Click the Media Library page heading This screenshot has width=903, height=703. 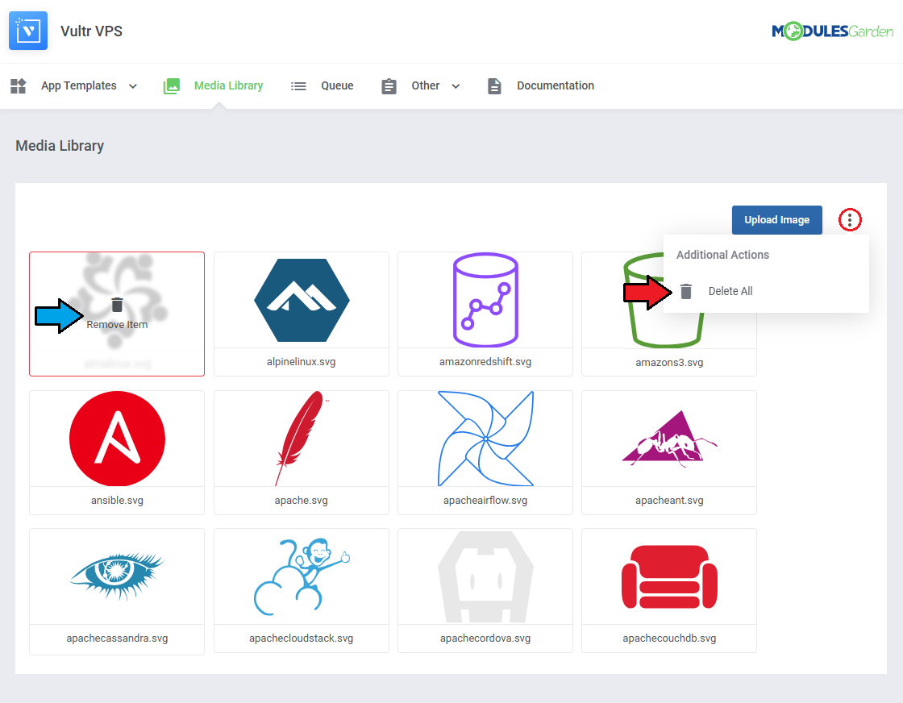60,146
